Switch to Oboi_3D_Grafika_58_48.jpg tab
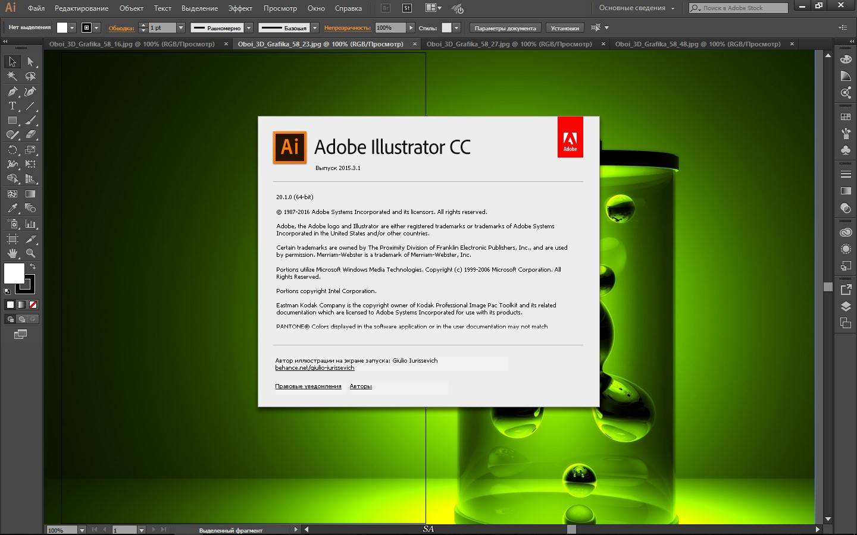Viewport: 857px width, 535px height. tap(698, 44)
